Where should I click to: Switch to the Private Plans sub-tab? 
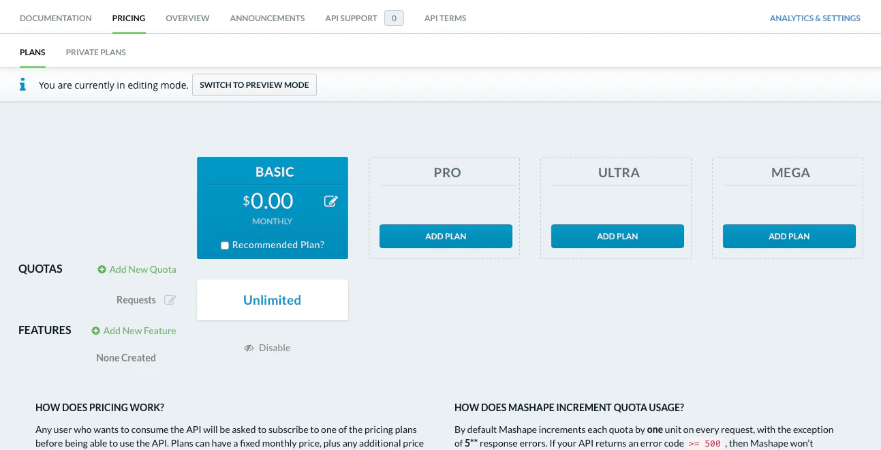(x=96, y=52)
